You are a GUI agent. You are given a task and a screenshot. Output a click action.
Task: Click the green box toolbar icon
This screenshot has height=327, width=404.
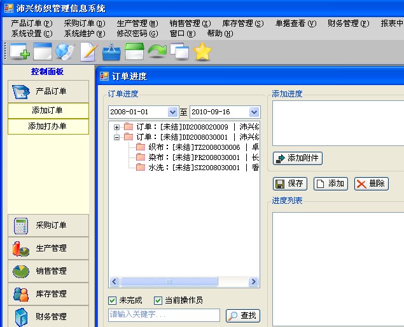coord(134,51)
